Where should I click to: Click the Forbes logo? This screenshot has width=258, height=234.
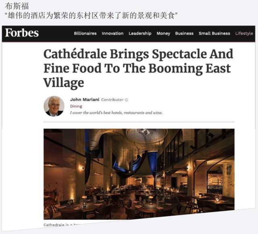pyautogui.click(x=22, y=33)
